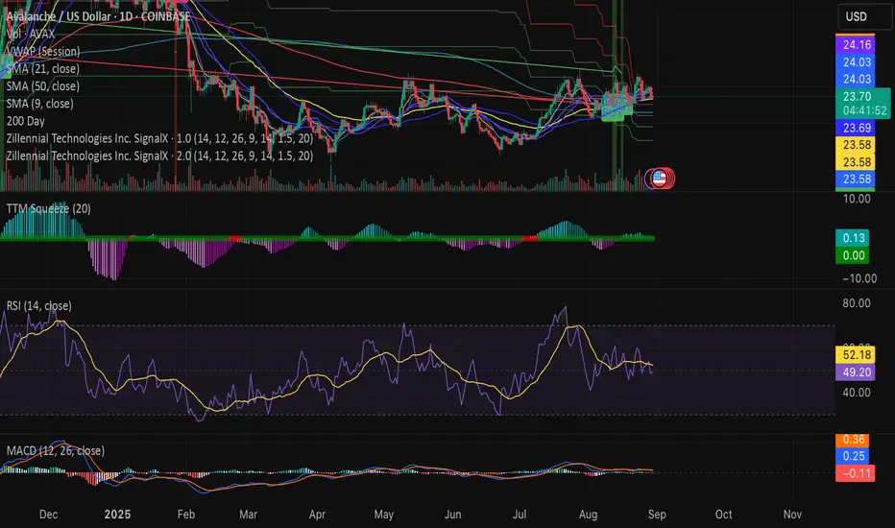Image resolution: width=895 pixels, height=528 pixels.
Task: Open the USD currency selector
Action: [862, 16]
